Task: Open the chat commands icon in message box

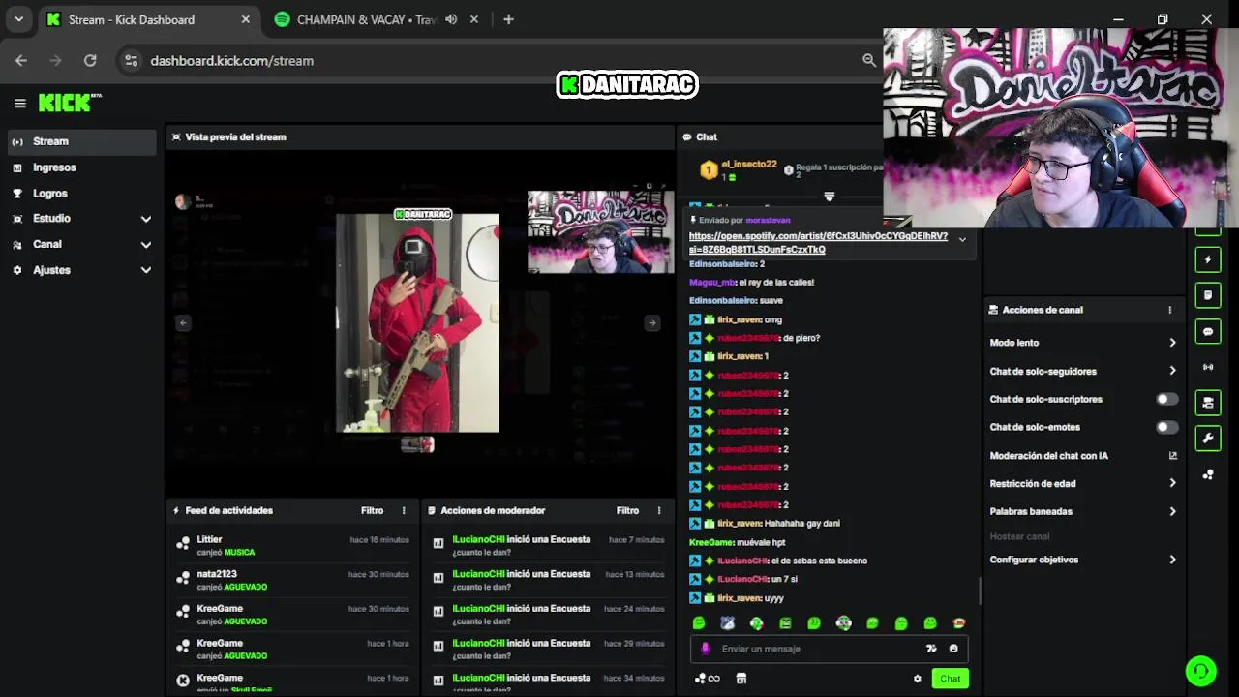Action: 931,649
